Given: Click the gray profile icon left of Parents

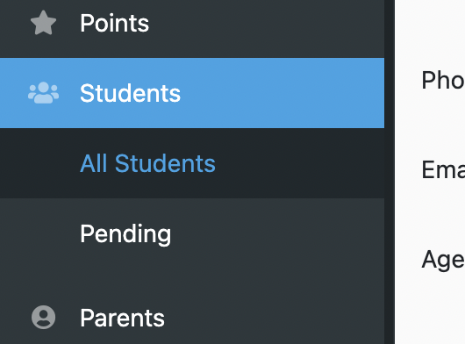Looking at the screenshot, I should point(43,318).
